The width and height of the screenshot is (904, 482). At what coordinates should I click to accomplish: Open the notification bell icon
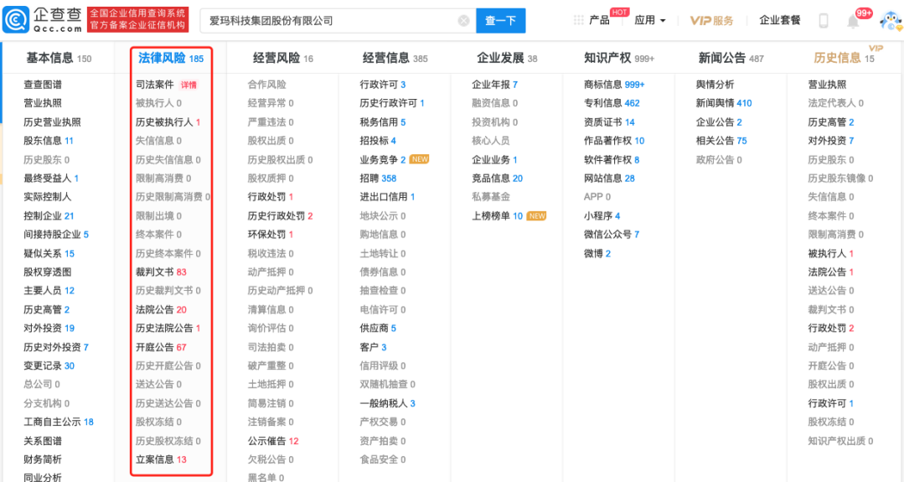pyautogui.click(x=853, y=21)
